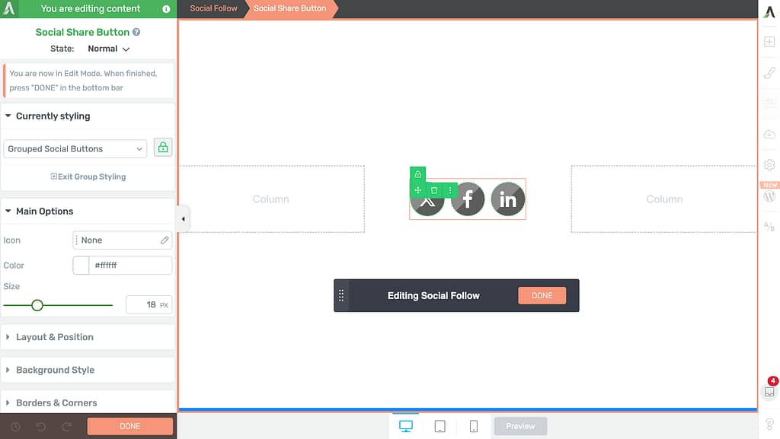Select the LinkedIn social button
The height and width of the screenshot is (439, 780).
(508, 199)
